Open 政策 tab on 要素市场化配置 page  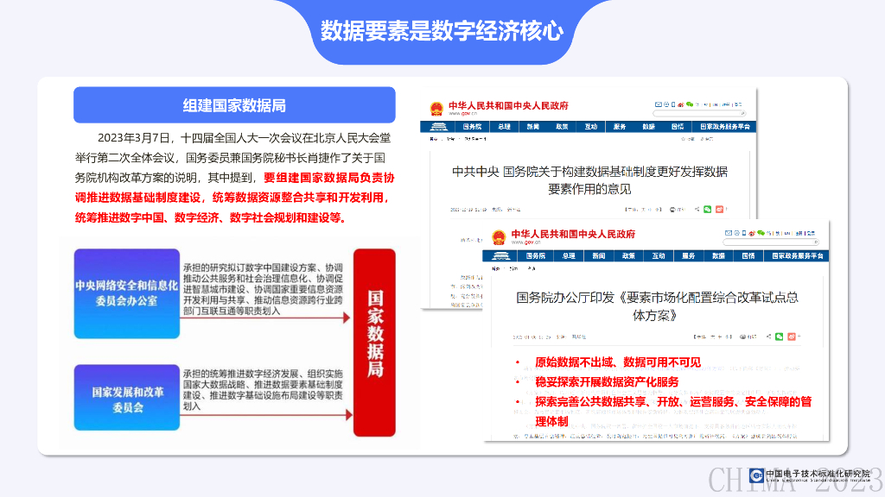click(x=628, y=255)
